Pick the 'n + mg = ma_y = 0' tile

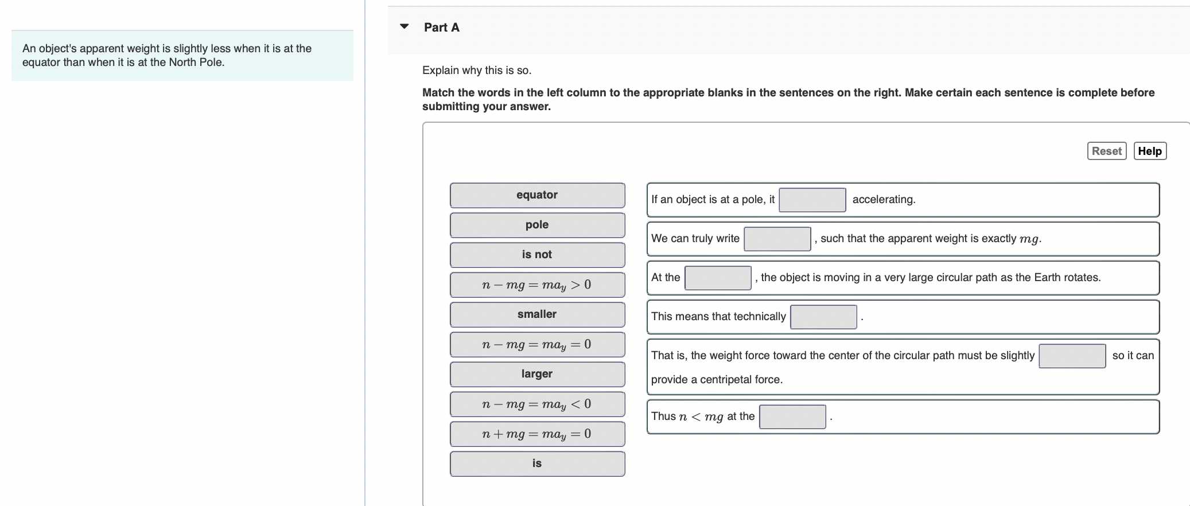[x=537, y=434]
